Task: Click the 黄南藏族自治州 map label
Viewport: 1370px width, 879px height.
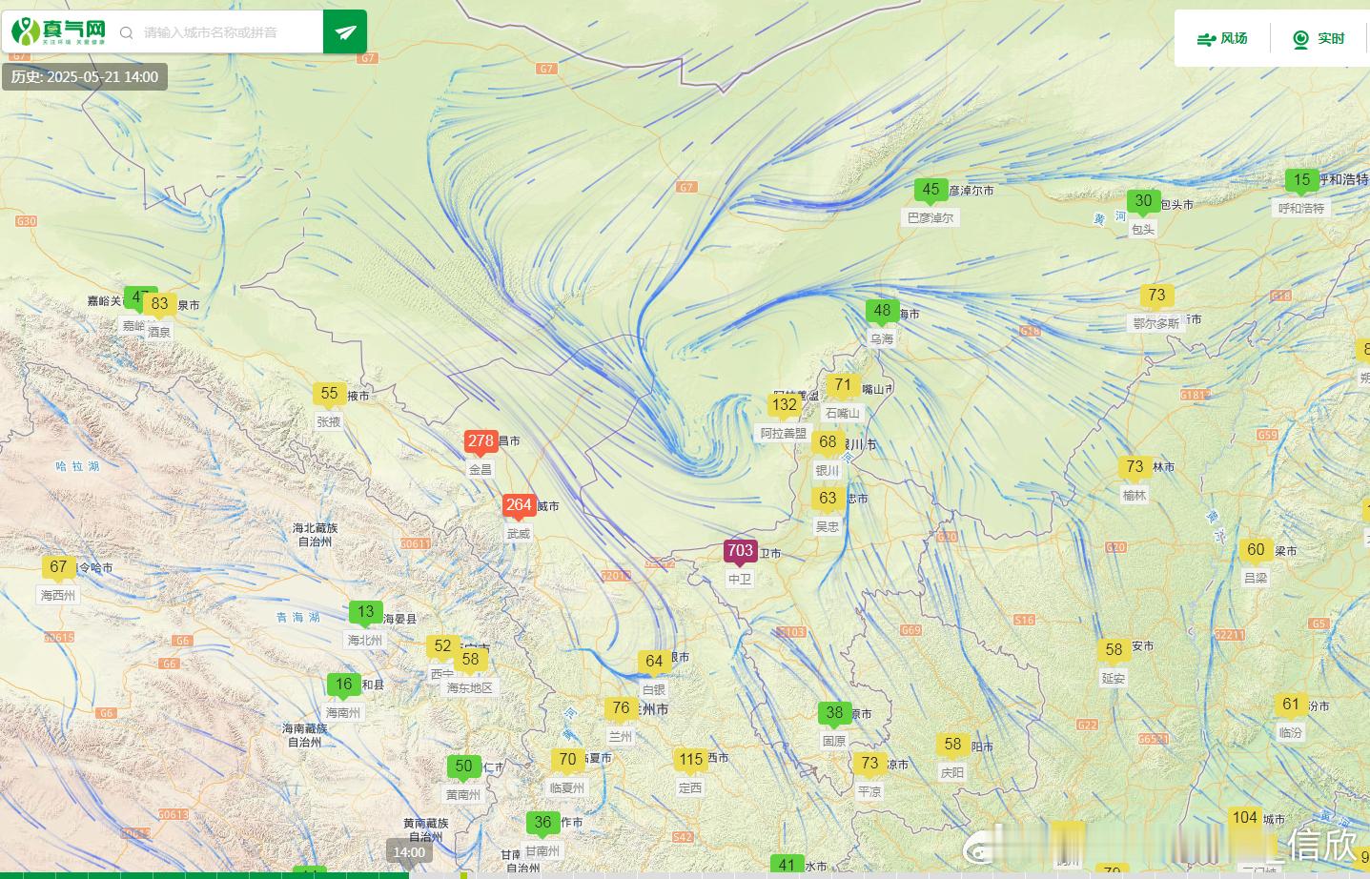Action: coord(425,829)
